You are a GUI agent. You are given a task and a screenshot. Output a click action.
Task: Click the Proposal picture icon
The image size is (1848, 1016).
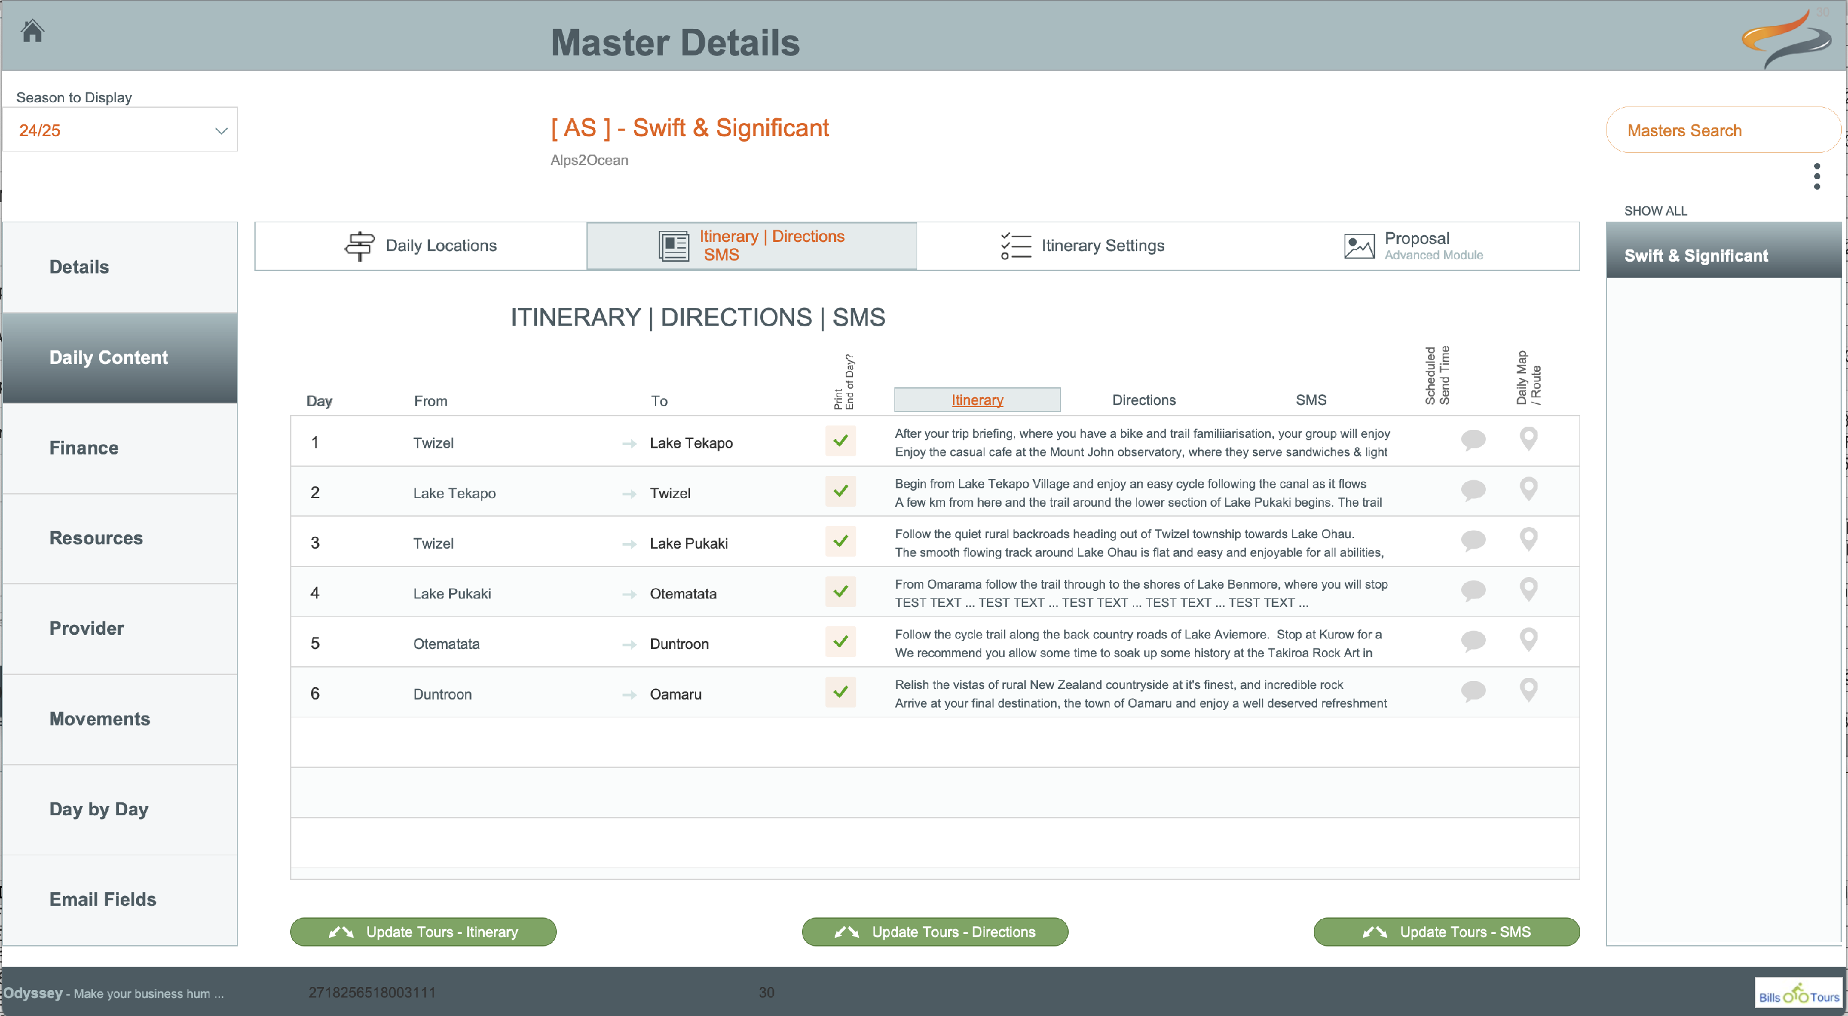[x=1359, y=246]
